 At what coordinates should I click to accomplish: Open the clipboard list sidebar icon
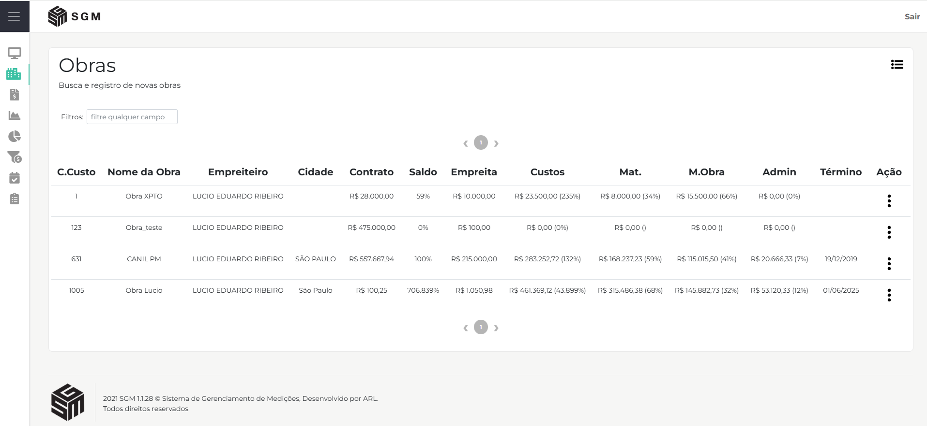pyautogui.click(x=14, y=199)
